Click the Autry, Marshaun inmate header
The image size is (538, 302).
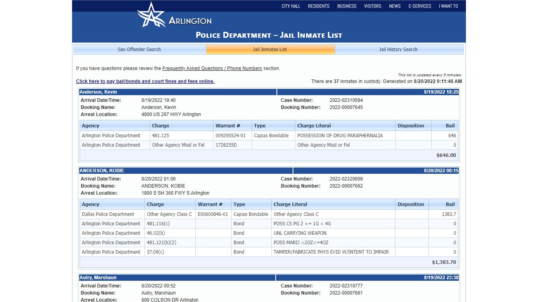(177, 278)
